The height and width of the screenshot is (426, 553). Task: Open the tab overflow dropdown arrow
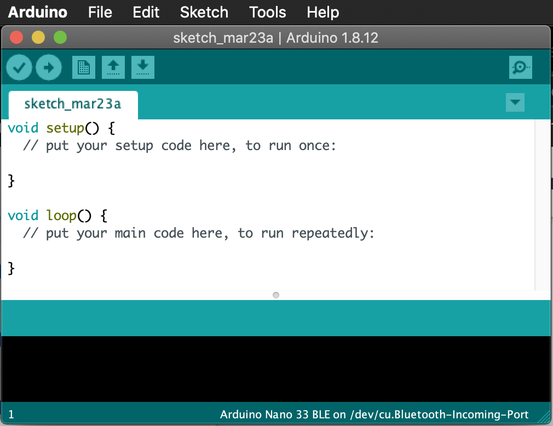click(515, 102)
